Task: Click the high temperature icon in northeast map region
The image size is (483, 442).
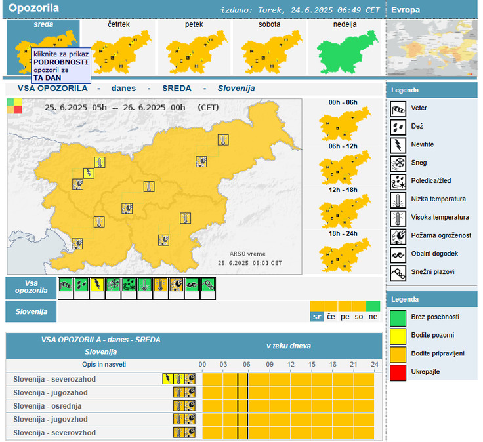Action: [x=223, y=140]
